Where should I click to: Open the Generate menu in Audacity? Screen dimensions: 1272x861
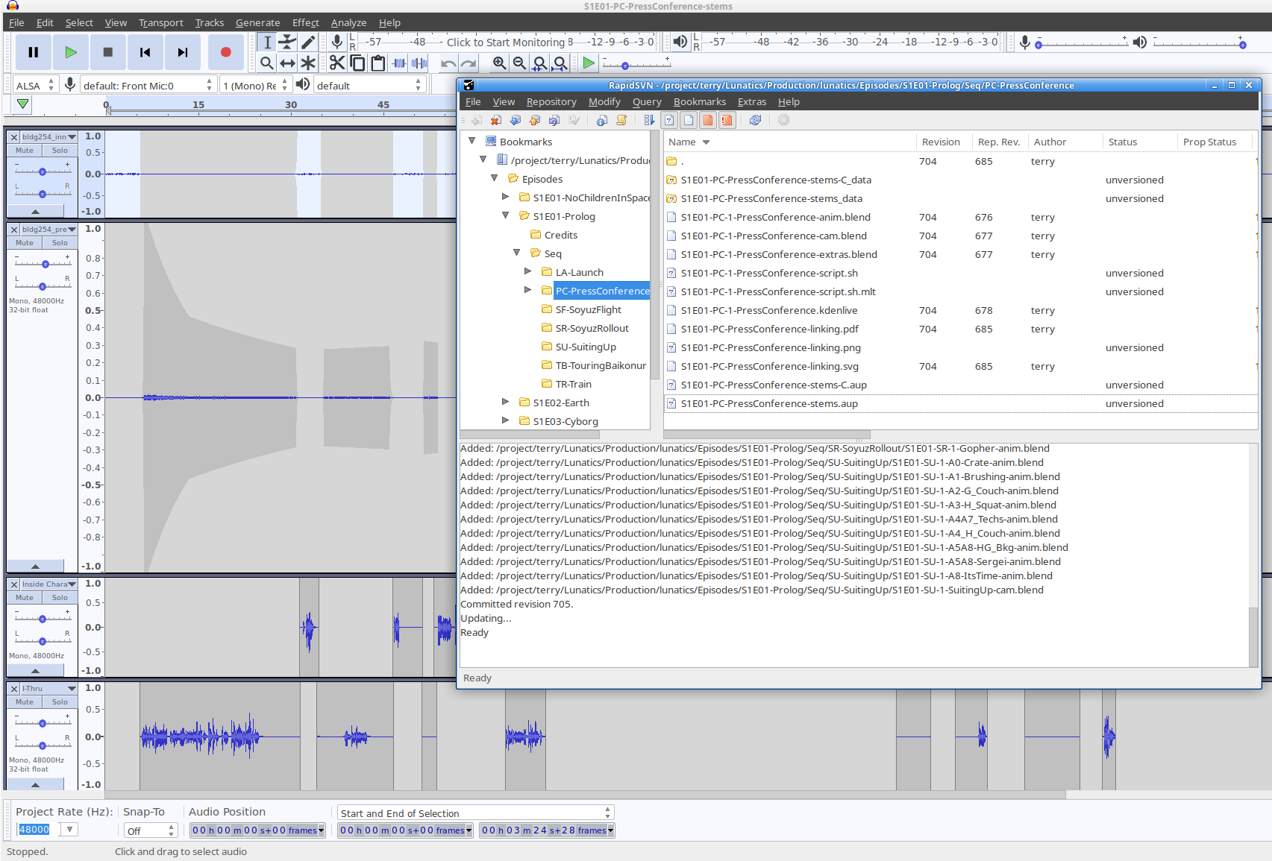[x=257, y=23]
